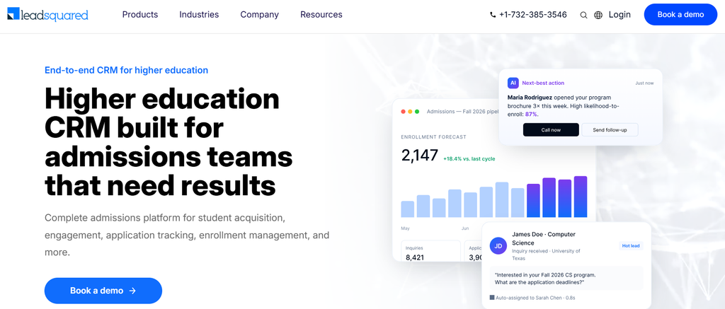Click the 'May' axis label
Viewport: 725px width, 309px height.
point(405,228)
